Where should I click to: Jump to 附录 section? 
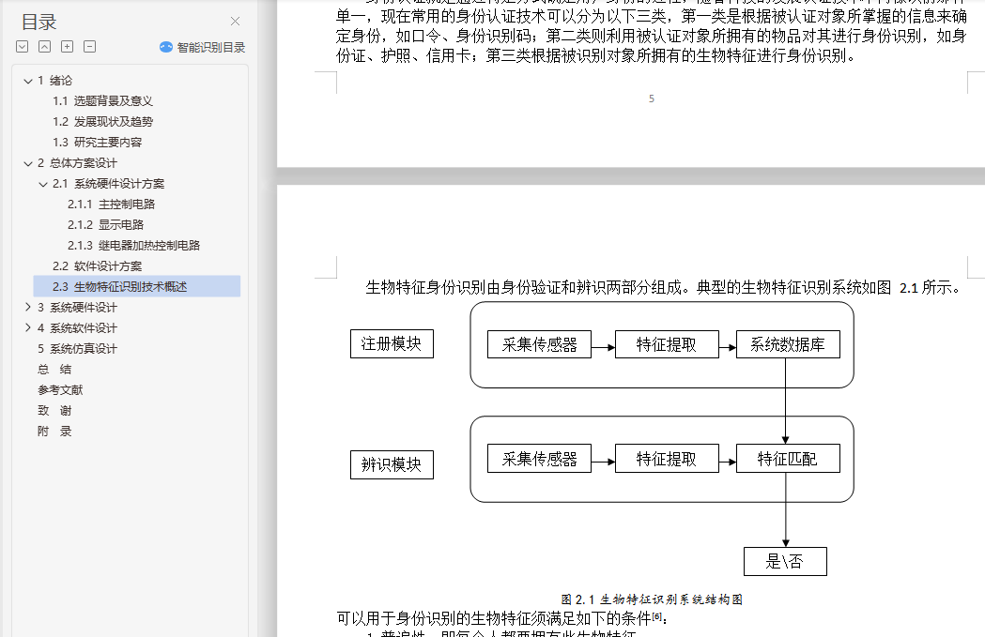point(54,432)
